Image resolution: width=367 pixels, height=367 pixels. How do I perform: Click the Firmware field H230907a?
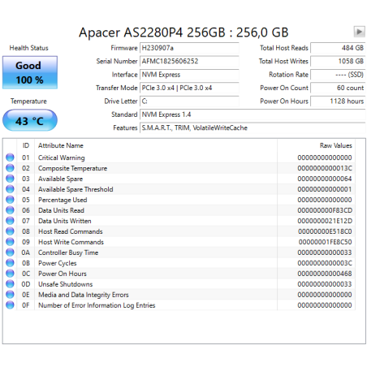(189, 48)
